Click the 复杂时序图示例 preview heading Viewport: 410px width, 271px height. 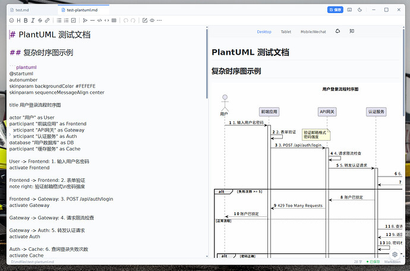point(236,71)
